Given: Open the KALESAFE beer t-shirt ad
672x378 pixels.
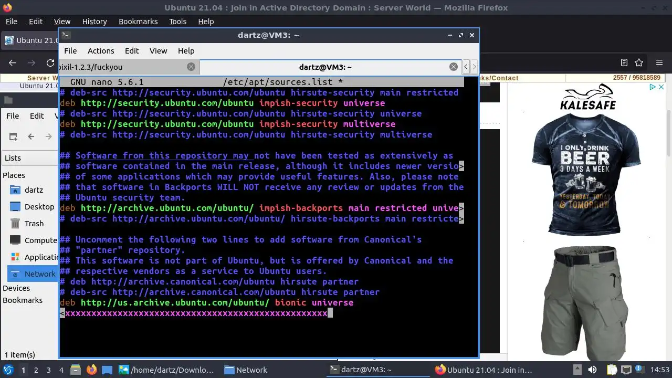Looking at the screenshot, I should tap(586, 160).
